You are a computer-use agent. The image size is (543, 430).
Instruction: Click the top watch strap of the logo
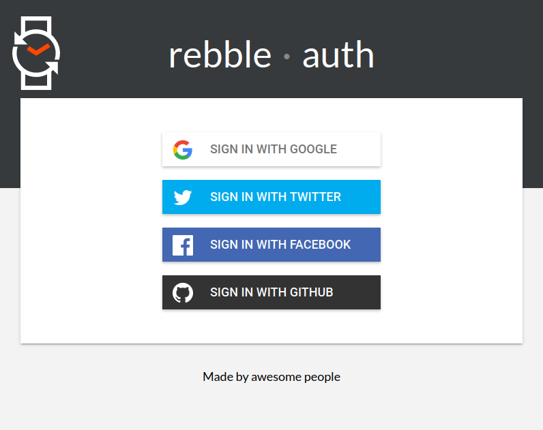pyautogui.click(x=36, y=25)
